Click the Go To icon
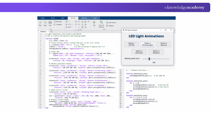The height and width of the screenshot is (113, 213). point(67,24)
